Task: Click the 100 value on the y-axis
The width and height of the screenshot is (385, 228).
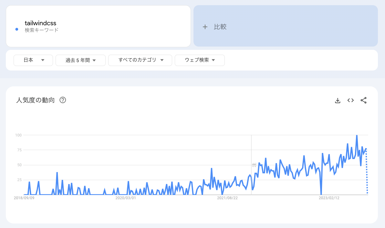Action: pyautogui.click(x=18, y=135)
